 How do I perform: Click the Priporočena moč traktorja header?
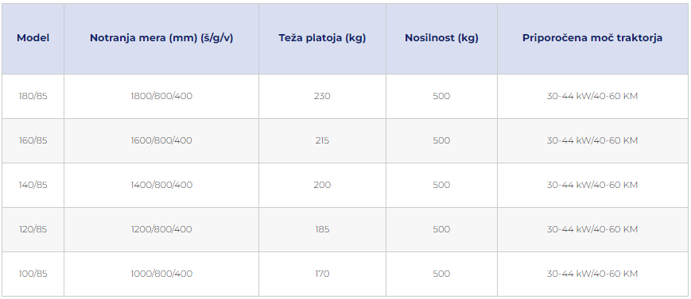(x=592, y=38)
